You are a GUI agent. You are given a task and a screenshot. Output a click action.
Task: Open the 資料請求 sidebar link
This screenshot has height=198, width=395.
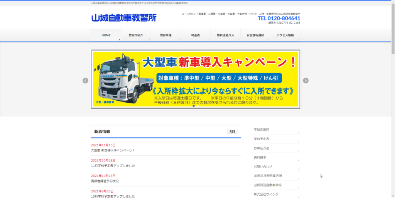275,157
